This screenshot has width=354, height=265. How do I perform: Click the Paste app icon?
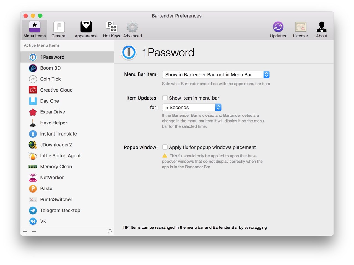pyautogui.click(x=33, y=189)
